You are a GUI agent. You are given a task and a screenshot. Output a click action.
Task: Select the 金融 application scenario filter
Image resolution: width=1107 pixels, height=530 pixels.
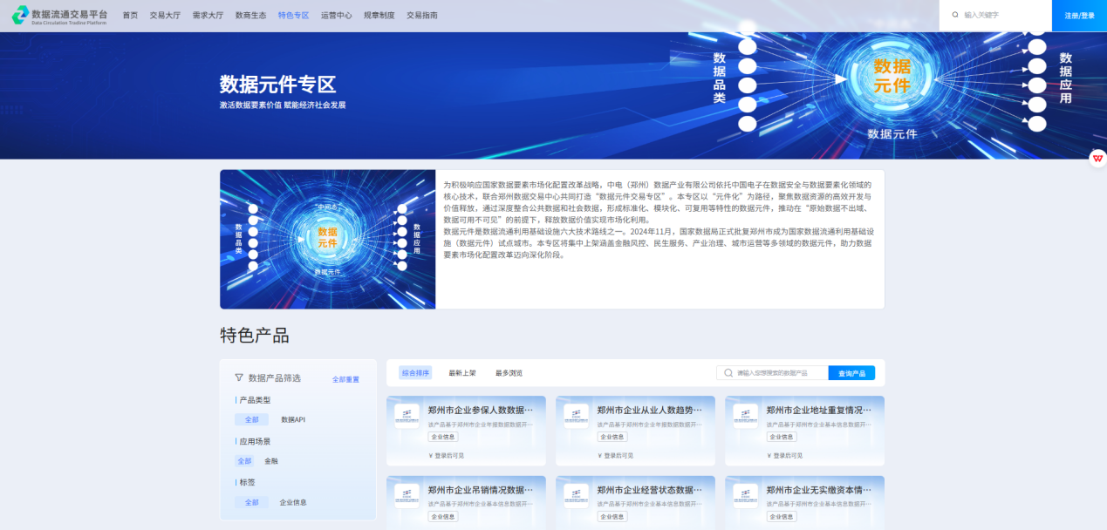pyautogui.click(x=271, y=461)
